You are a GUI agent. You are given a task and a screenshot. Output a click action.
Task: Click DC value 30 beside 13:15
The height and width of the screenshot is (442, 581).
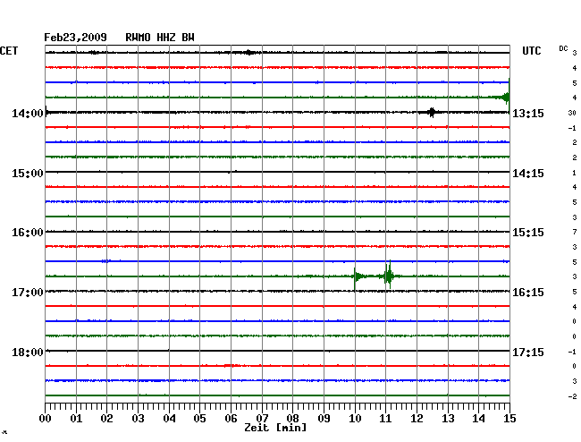[572, 113]
